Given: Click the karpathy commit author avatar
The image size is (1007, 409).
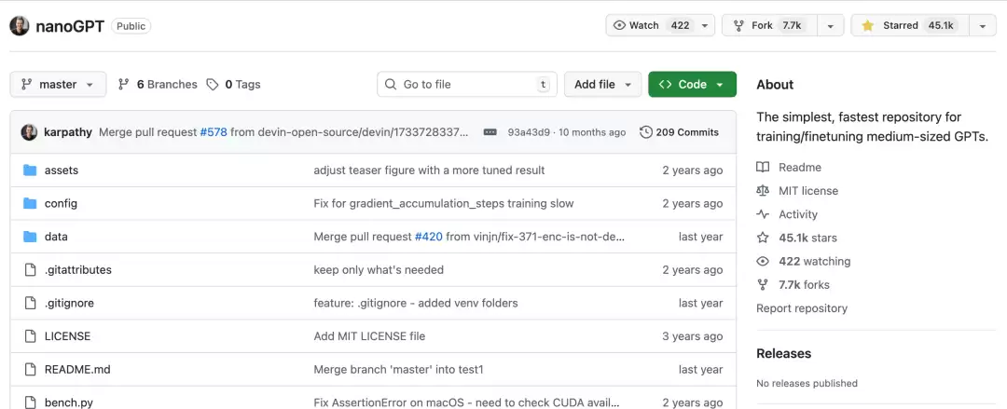Looking at the screenshot, I should pyautogui.click(x=29, y=132).
